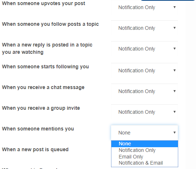Click arrow on upvote dropdown
Screen dimensions: 196x169
[175, 7]
